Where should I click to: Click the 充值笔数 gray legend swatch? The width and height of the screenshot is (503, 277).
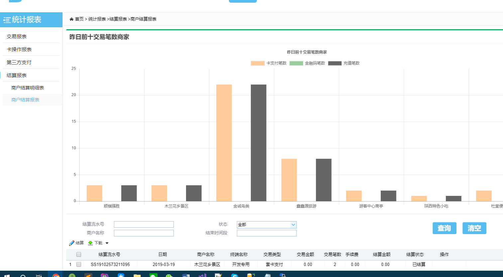point(335,63)
